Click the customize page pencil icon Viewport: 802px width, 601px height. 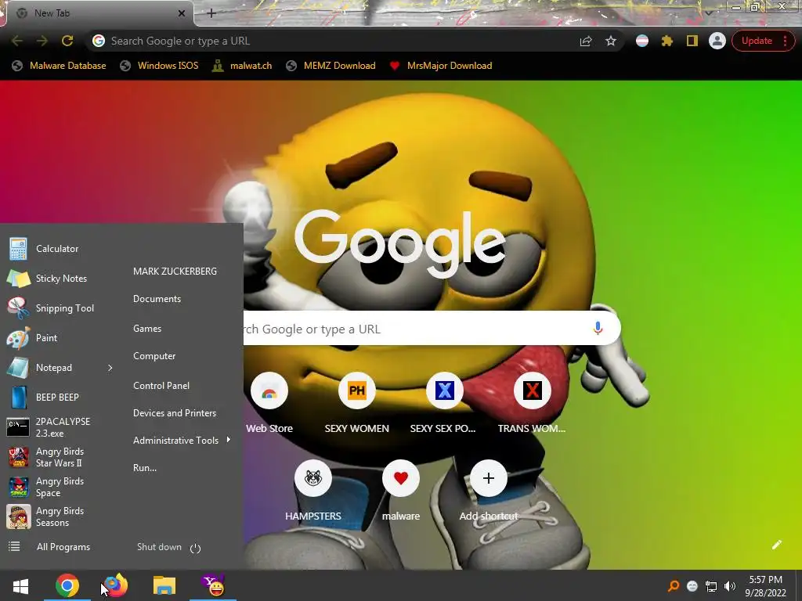[776, 545]
